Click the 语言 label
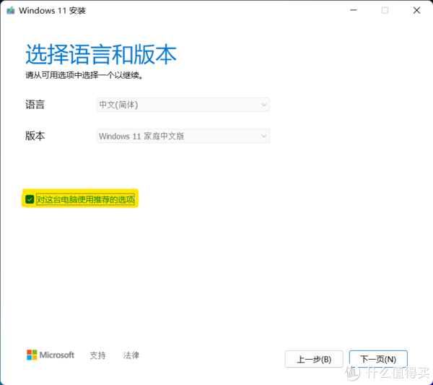The image size is (433, 385). tap(35, 105)
